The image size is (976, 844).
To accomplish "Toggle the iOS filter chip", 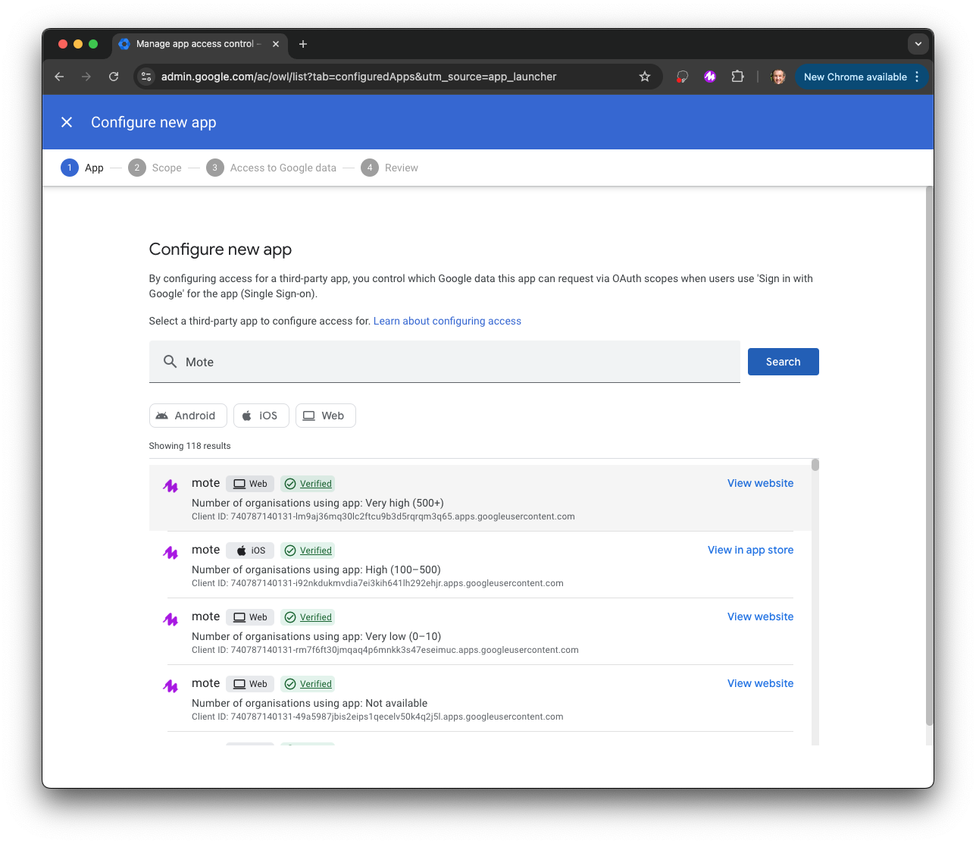I will (x=261, y=416).
